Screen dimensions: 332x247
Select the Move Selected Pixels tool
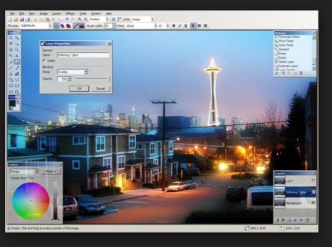pos(17,38)
